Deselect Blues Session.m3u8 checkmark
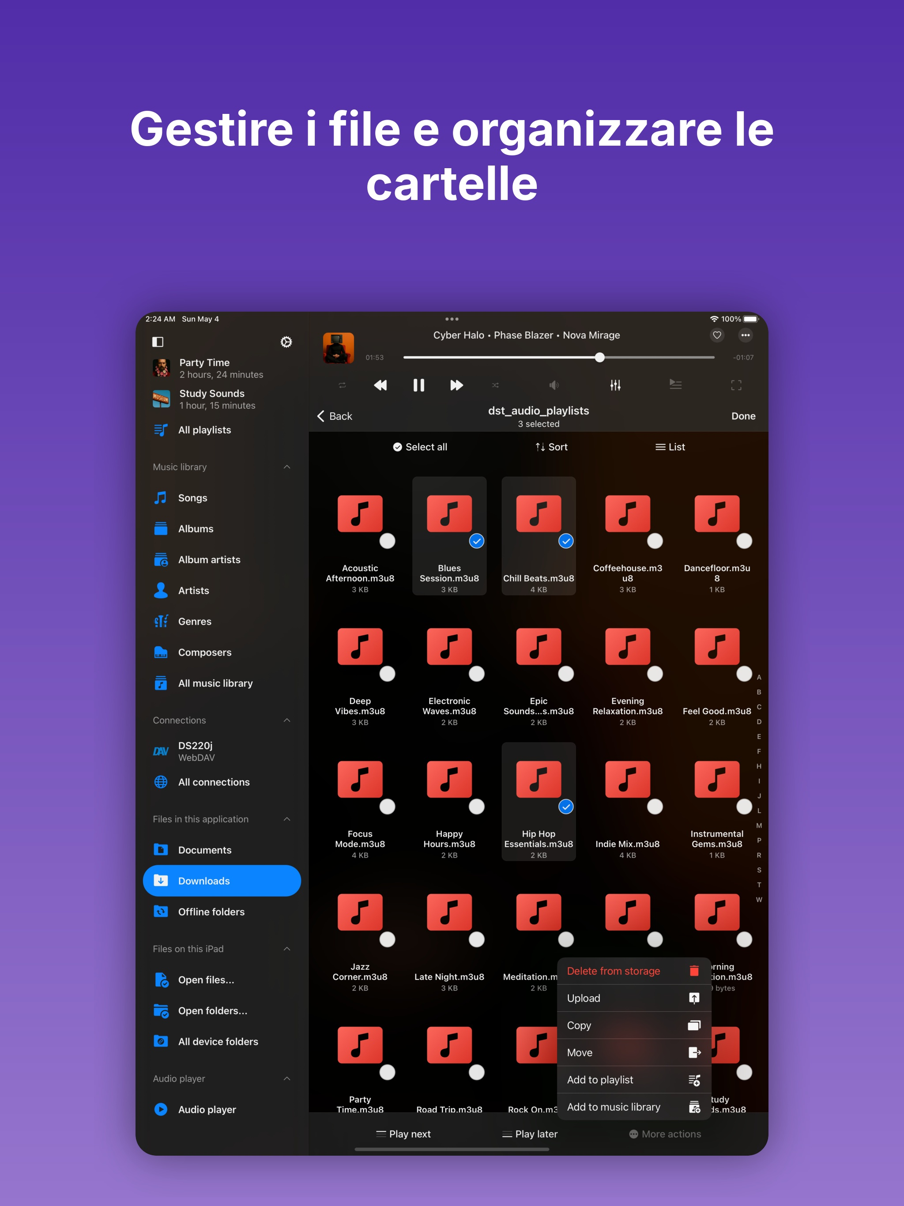 click(x=476, y=541)
